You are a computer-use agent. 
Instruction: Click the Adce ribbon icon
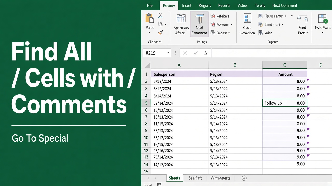click(260, 33)
